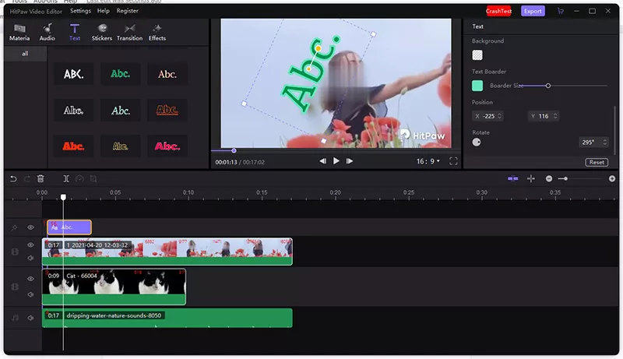Delete the selected clip with trash icon
The width and height of the screenshot is (623, 359).
click(x=40, y=178)
